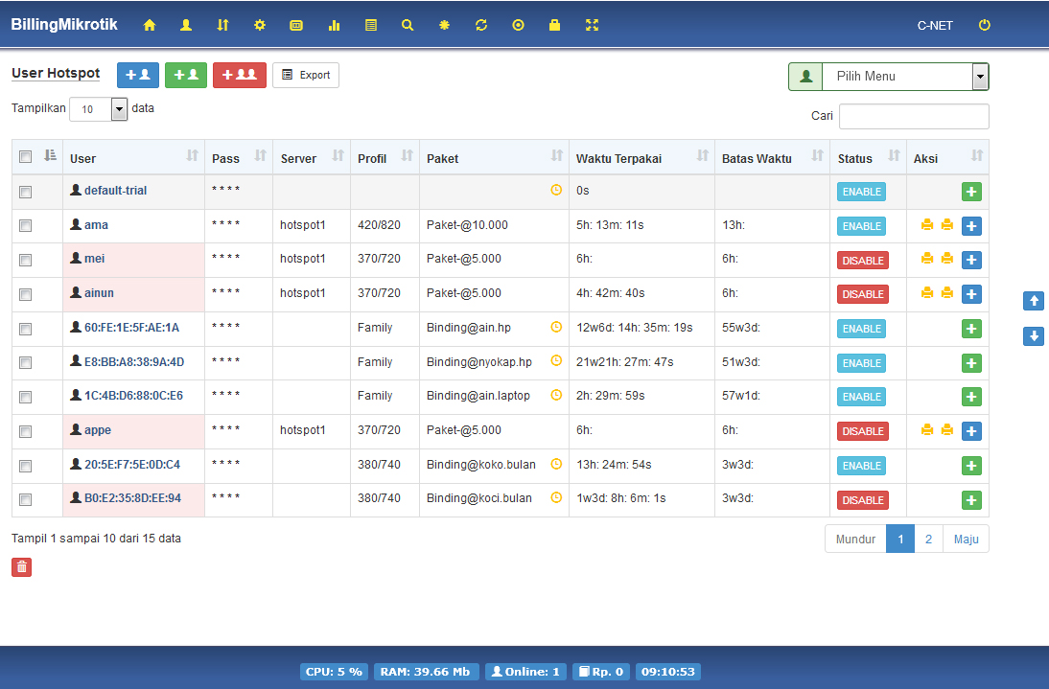The height and width of the screenshot is (689, 1049).
Task: Click the power logout icon
Action: (x=984, y=25)
